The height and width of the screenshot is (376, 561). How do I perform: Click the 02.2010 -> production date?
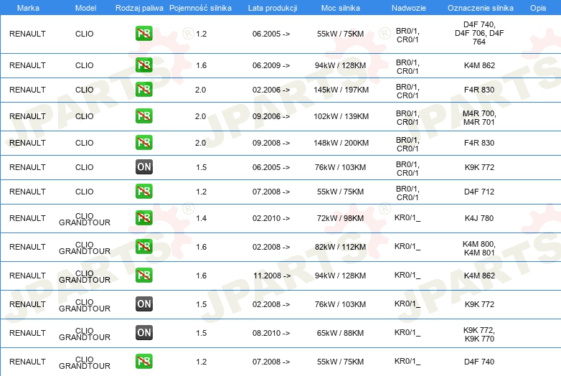tap(271, 218)
